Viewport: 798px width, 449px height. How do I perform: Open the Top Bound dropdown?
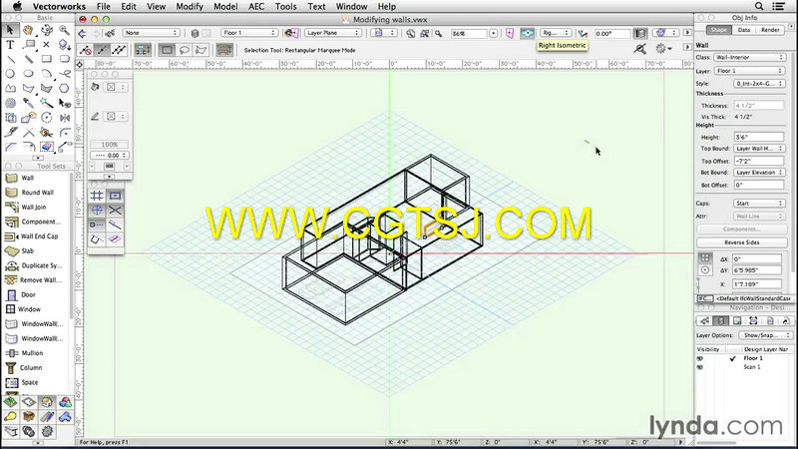point(759,148)
